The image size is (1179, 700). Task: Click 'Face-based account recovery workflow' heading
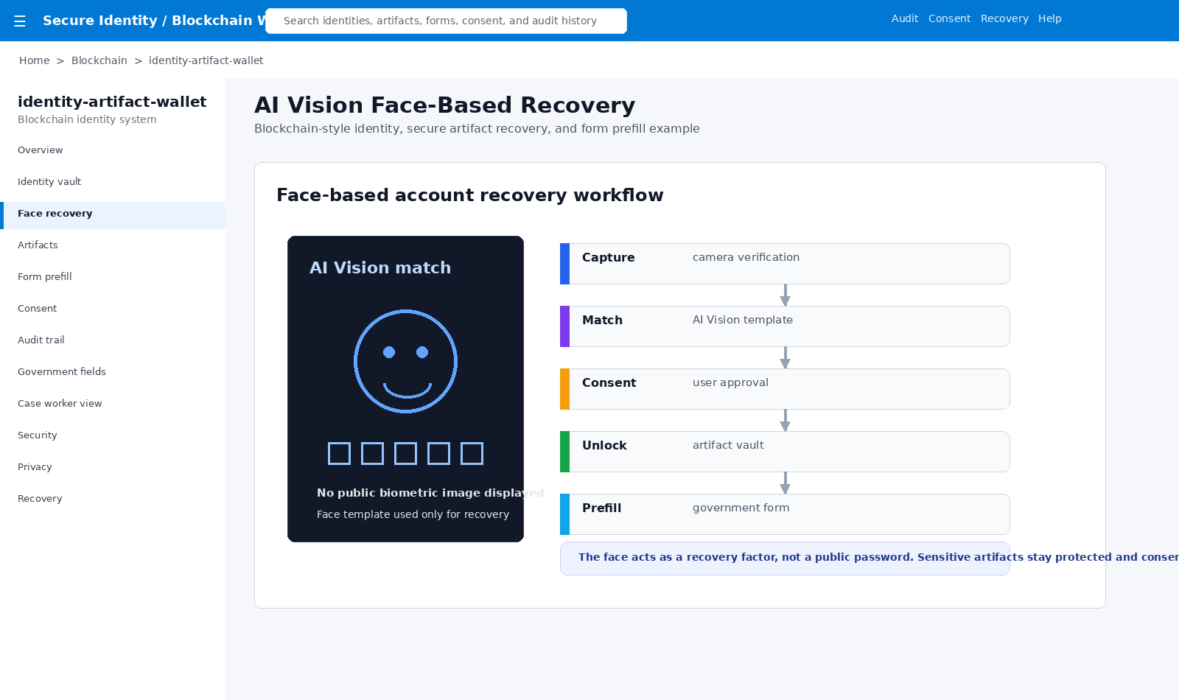point(470,195)
